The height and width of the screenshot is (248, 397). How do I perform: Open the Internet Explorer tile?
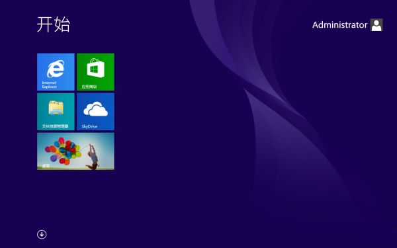point(56,72)
